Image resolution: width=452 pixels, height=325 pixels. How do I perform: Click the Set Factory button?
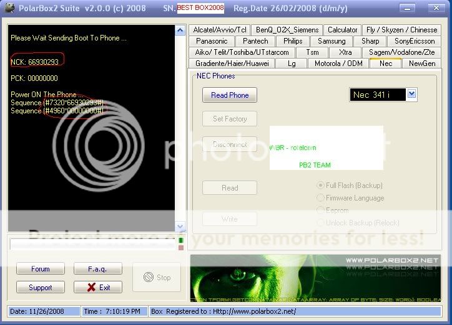tap(230, 119)
